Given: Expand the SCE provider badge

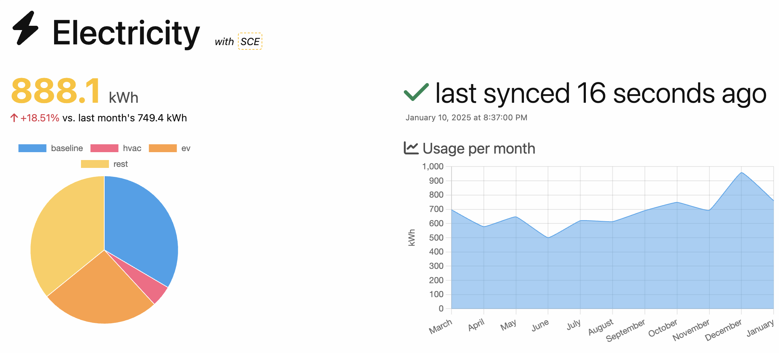Looking at the screenshot, I should [x=250, y=41].
